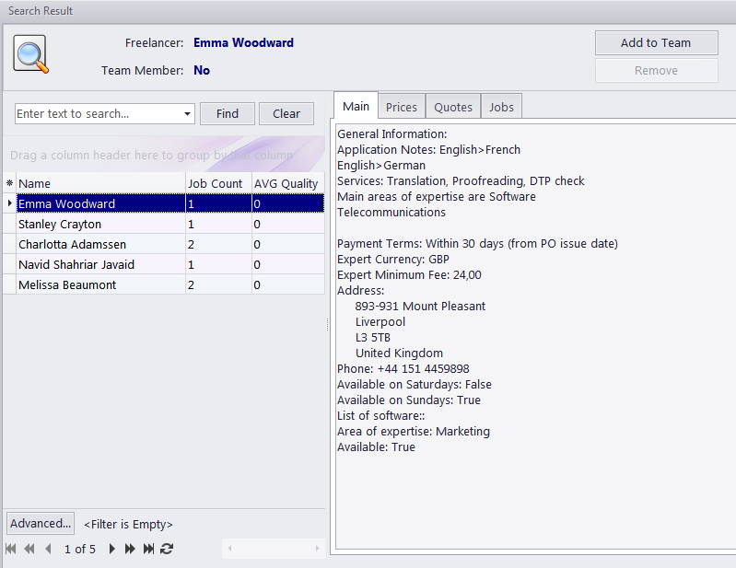Click the 893-931 Mount Pleasant address line
Image resolution: width=736 pixels, height=568 pixels.
[420, 307]
